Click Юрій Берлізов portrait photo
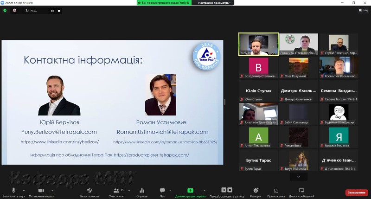371x199 pixels. [59, 96]
